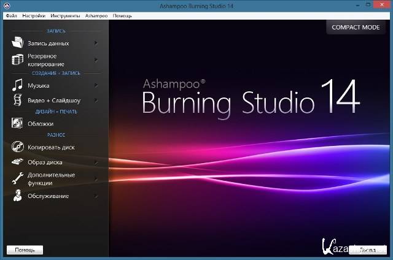The height and width of the screenshot is (260, 393).
Task: Click the video slideshow film icon
Action: [17, 100]
